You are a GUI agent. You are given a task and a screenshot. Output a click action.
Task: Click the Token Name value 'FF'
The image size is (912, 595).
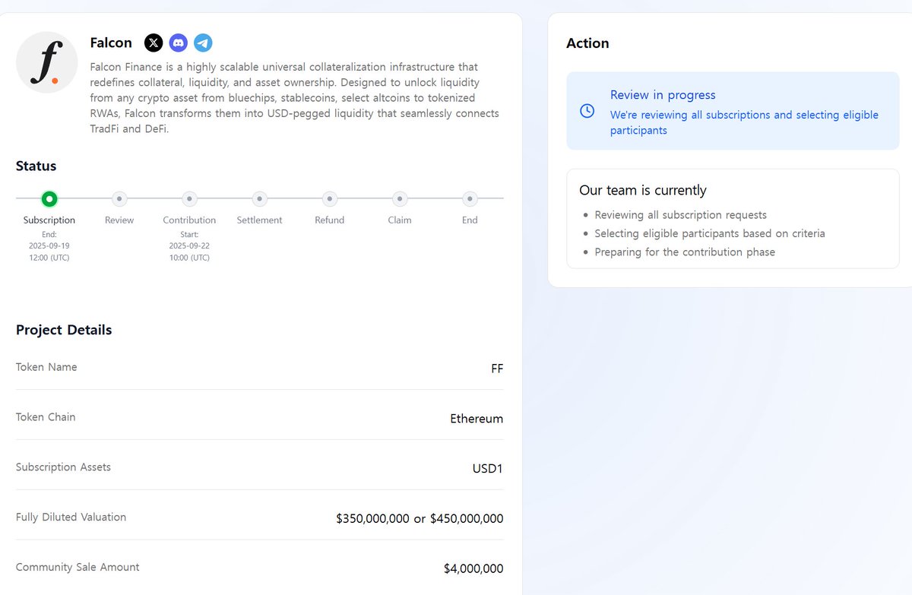(497, 369)
